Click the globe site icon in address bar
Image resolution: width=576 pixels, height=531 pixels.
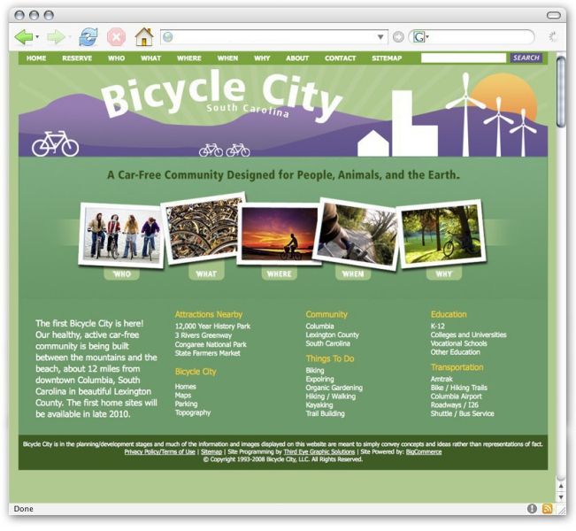tap(168, 37)
